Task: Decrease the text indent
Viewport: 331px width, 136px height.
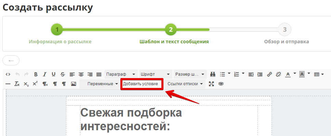Action: pos(251,74)
